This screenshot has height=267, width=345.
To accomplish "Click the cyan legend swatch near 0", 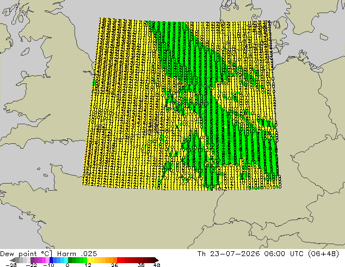I will pyautogui.click(x=66, y=260).
